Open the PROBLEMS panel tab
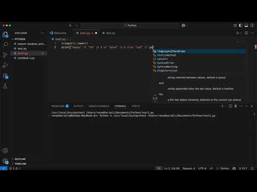The image size is (257, 192). pyautogui.click(x=60, y=106)
